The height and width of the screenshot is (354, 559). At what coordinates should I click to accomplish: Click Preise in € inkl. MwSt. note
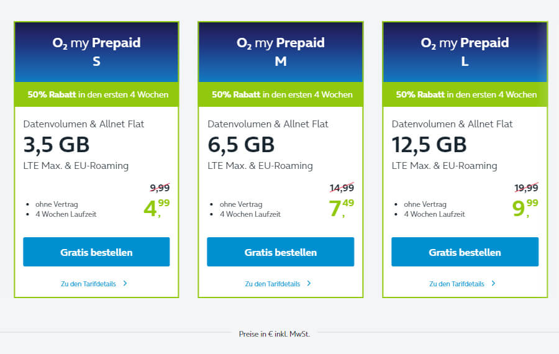pos(274,334)
